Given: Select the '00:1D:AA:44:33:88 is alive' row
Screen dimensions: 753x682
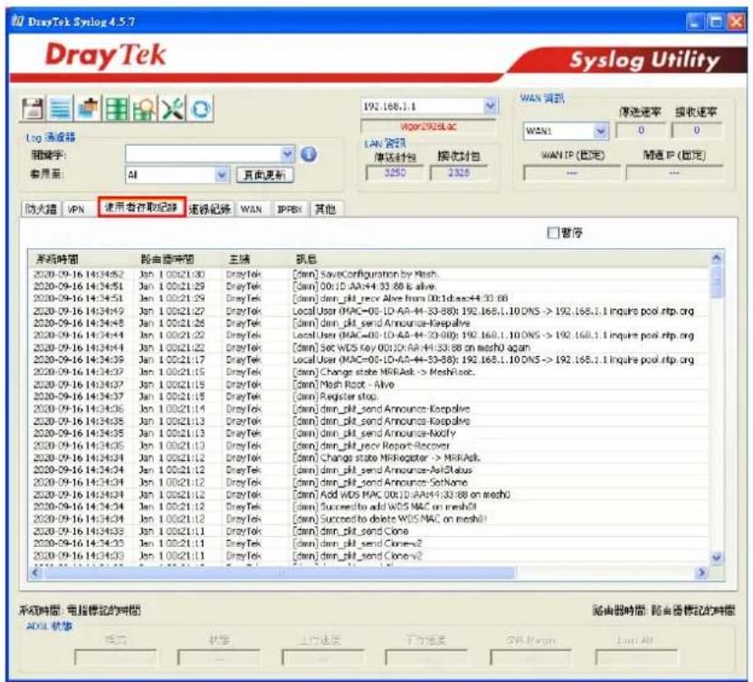Looking at the screenshot, I should pyautogui.click(x=368, y=286).
